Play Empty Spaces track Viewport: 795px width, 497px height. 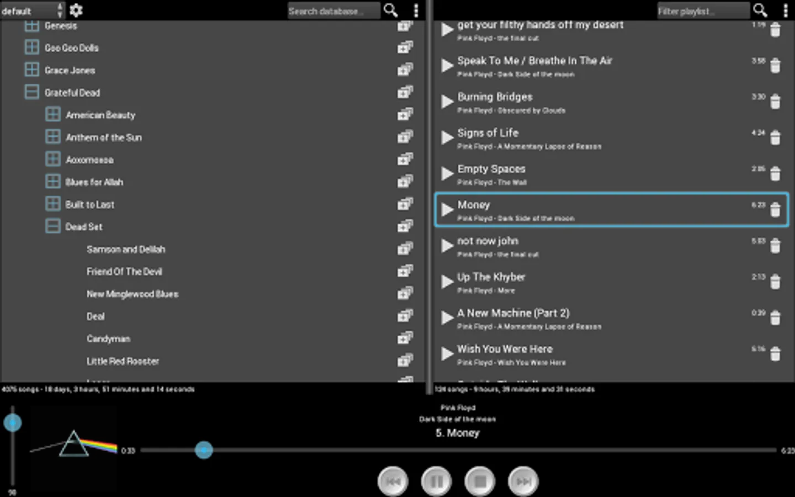coord(447,173)
